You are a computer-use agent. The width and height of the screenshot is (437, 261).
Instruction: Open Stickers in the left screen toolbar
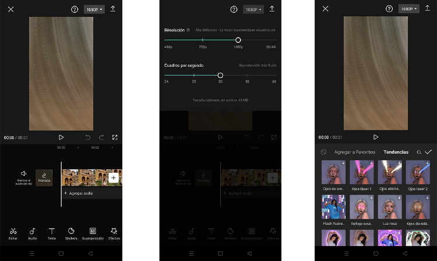coord(71,233)
